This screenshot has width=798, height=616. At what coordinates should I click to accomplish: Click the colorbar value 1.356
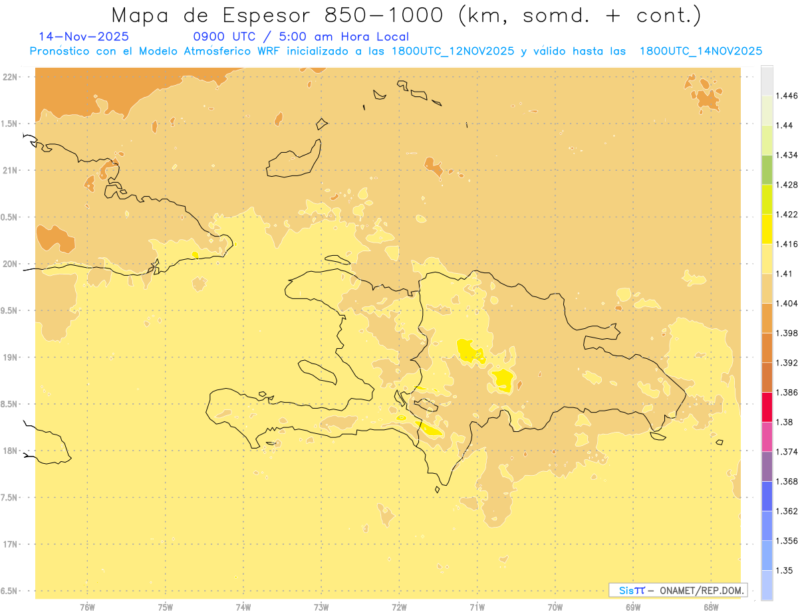pos(786,541)
